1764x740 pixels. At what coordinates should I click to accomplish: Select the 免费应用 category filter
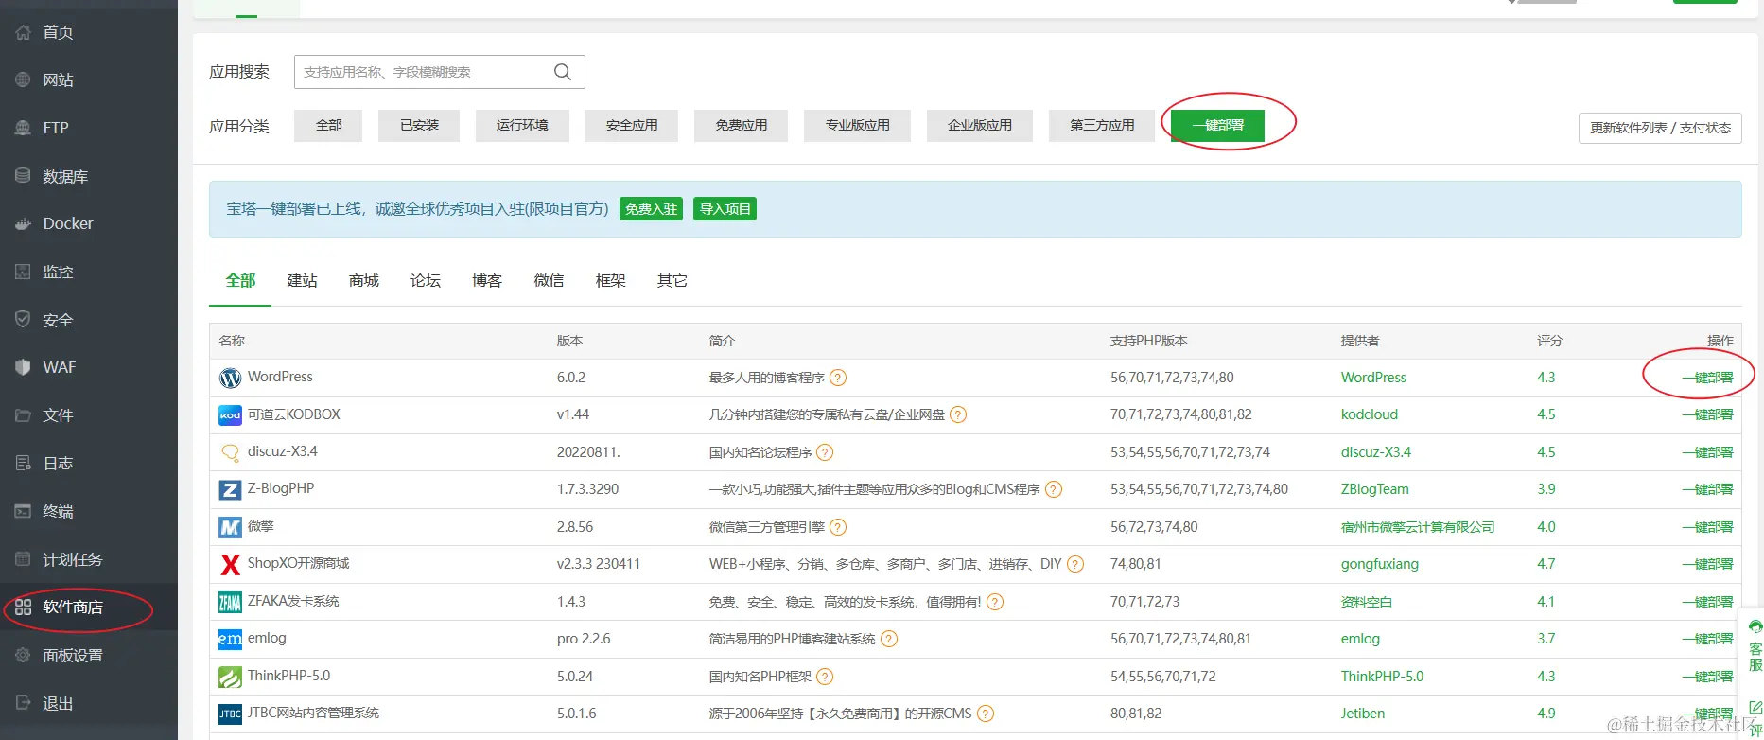click(x=742, y=125)
